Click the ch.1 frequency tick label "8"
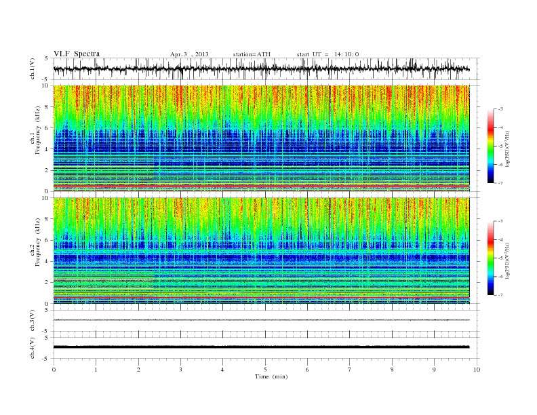This screenshot has width=537, height=415. [47, 107]
